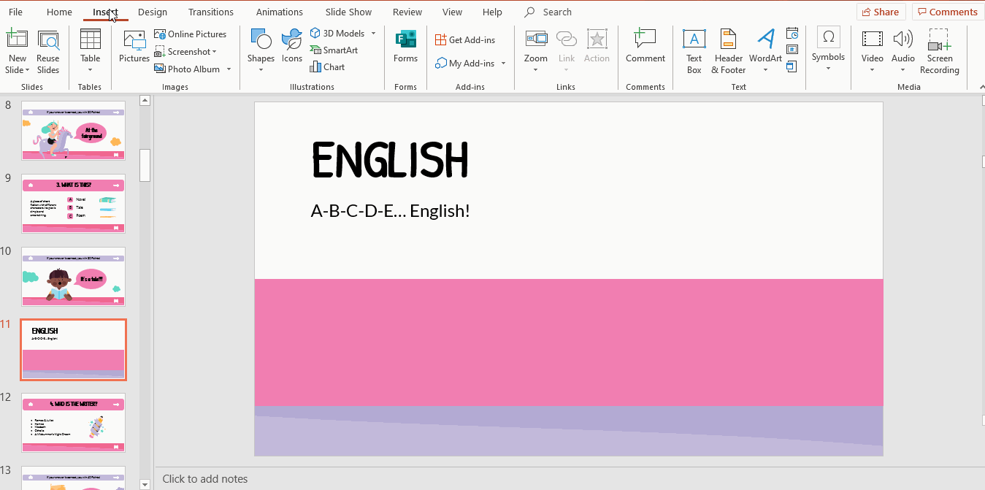Start a Screen Recording
The height and width of the screenshot is (490, 985).
[939, 51]
